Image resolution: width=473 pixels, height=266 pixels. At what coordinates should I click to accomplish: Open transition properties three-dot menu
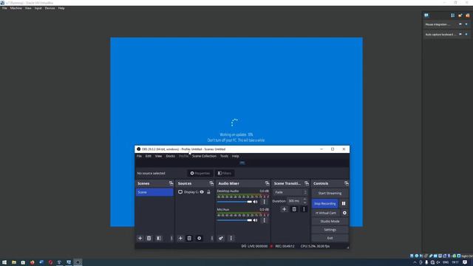[x=304, y=209]
